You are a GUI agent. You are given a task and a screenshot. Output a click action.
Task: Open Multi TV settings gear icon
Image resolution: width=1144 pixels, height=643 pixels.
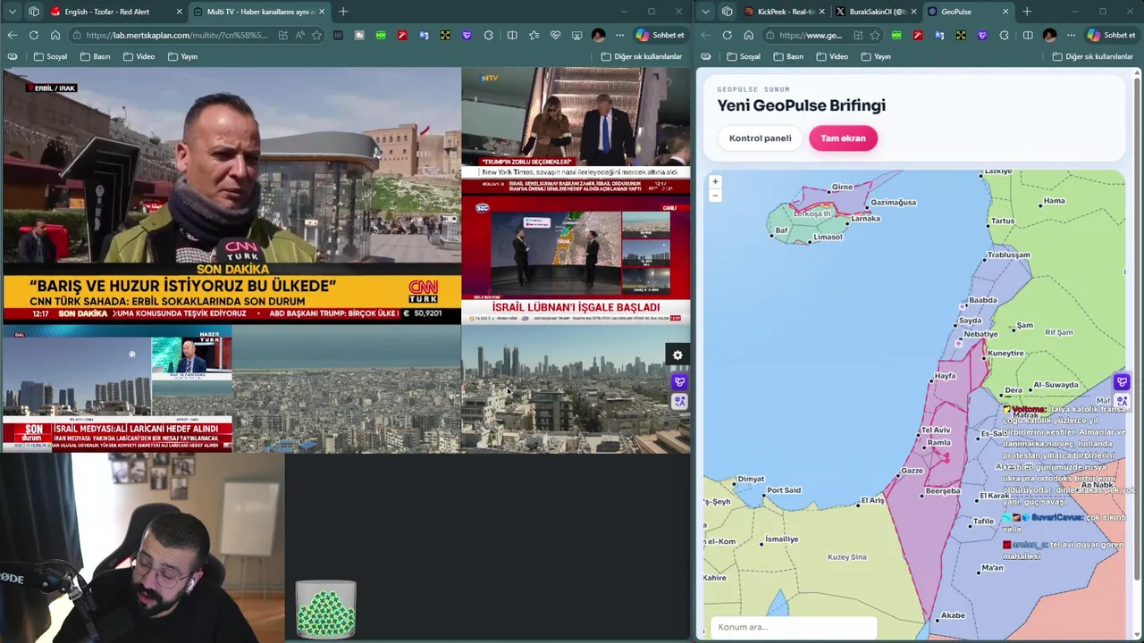[677, 355]
